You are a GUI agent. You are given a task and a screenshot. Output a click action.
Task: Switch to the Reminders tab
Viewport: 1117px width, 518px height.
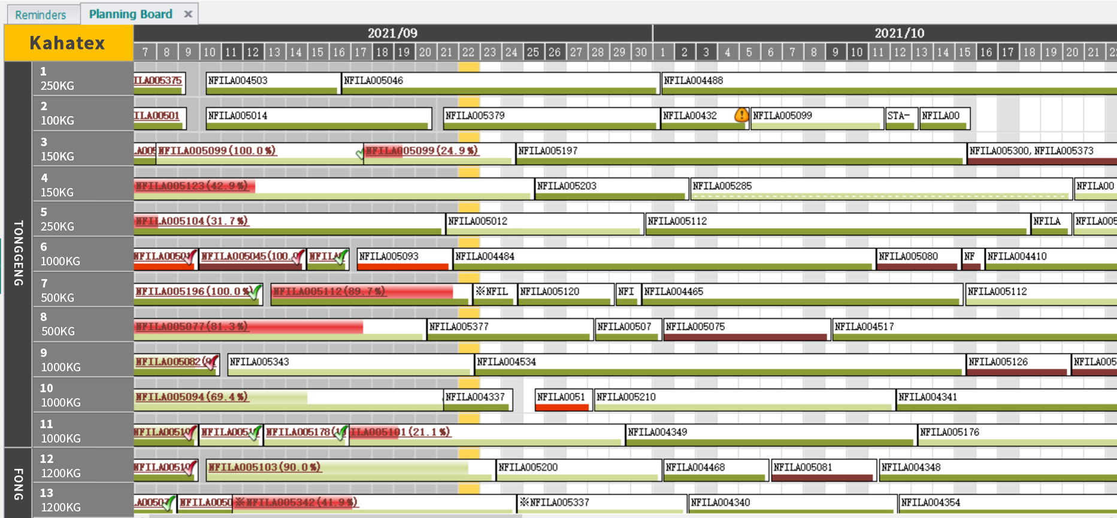[41, 14]
